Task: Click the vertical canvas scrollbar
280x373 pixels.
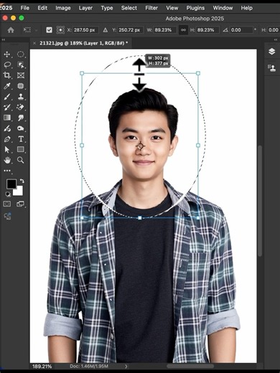Action: [x=260, y=201]
